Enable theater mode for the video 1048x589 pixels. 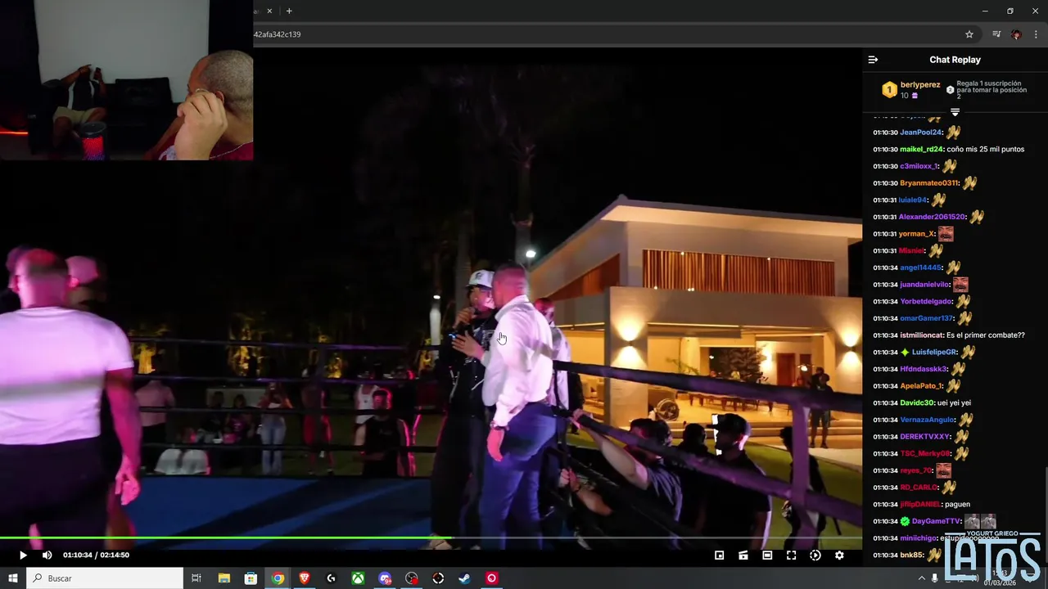(x=767, y=555)
